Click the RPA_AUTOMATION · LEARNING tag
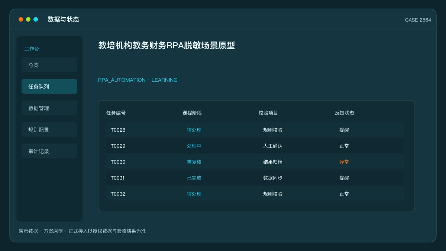 click(138, 80)
